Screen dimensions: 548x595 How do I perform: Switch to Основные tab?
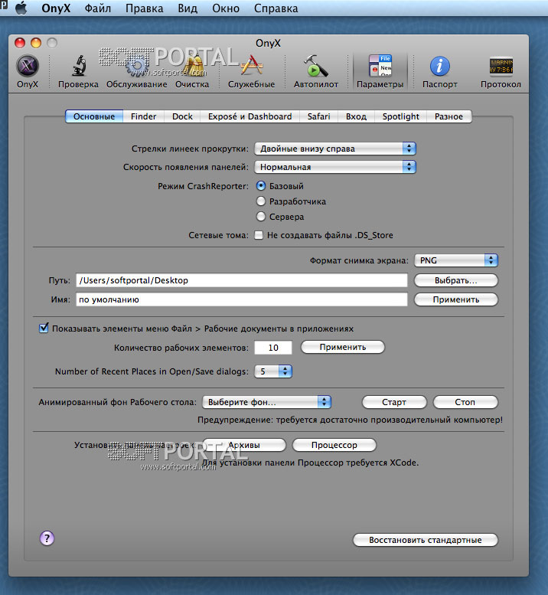click(x=94, y=116)
